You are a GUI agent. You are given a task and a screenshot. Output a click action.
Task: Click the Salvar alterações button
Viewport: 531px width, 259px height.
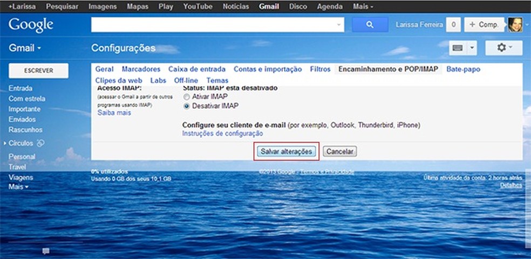coord(286,151)
